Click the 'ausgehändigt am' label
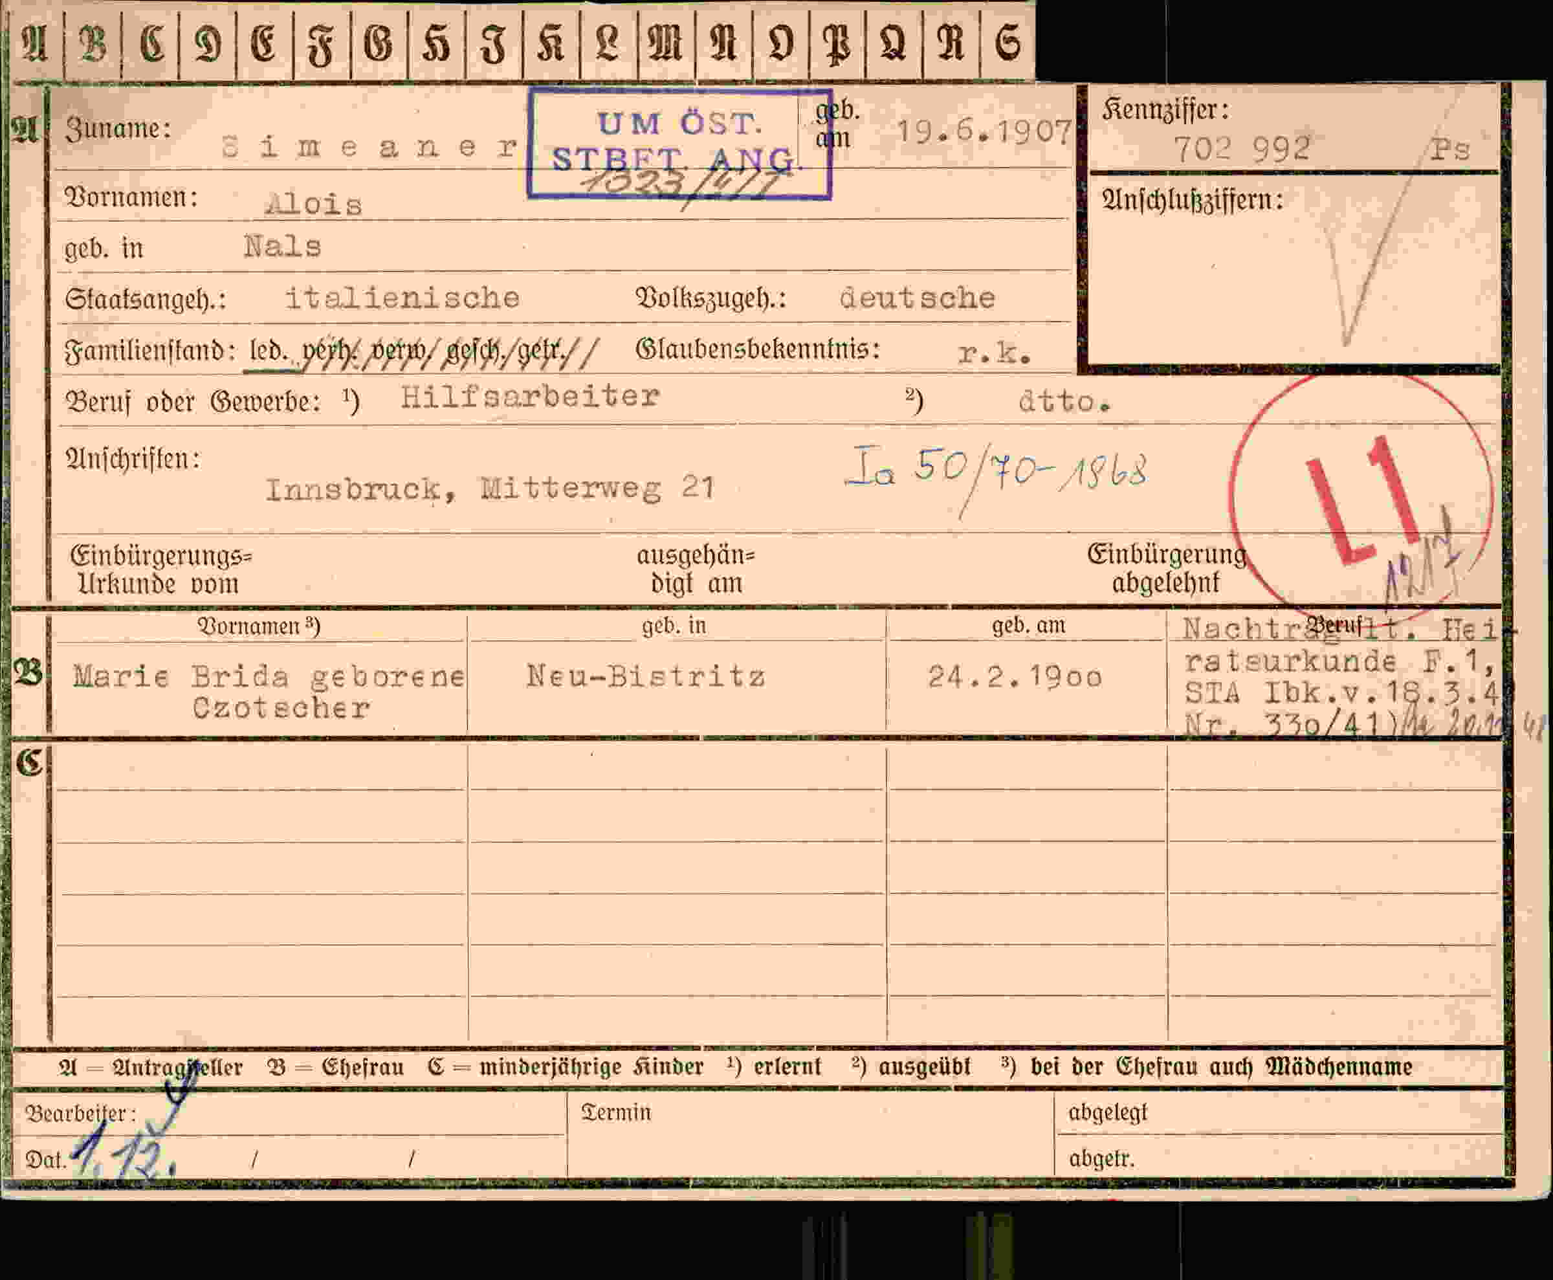The width and height of the screenshot is (1553, 1280). [696, 569]
